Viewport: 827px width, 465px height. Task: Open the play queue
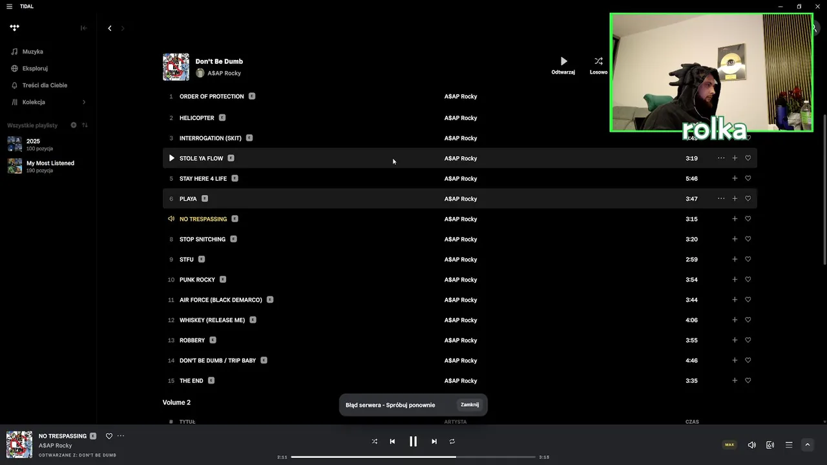click(789, 445)
